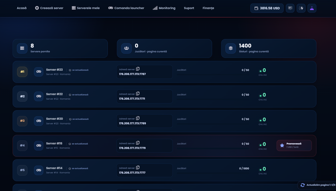Click Server #23 se actualizează status

tap(79, 70)
